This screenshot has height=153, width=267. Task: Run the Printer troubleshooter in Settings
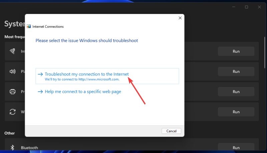coord(236,92)
